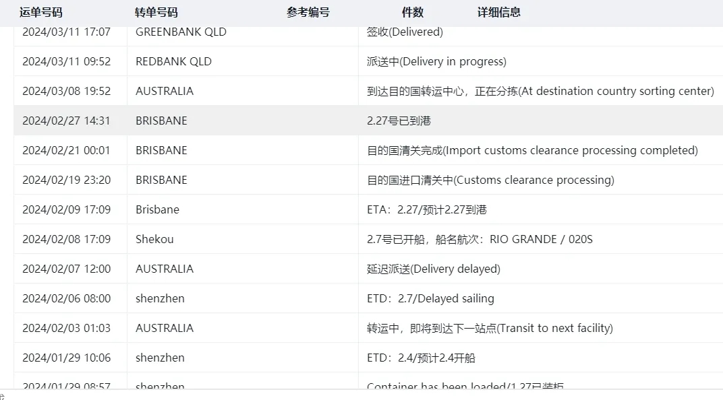Image resolution: width=723 pixels, height=400 pixels.
Task: Click the Import customs clearance completed entry
Action: pos(532,151)
